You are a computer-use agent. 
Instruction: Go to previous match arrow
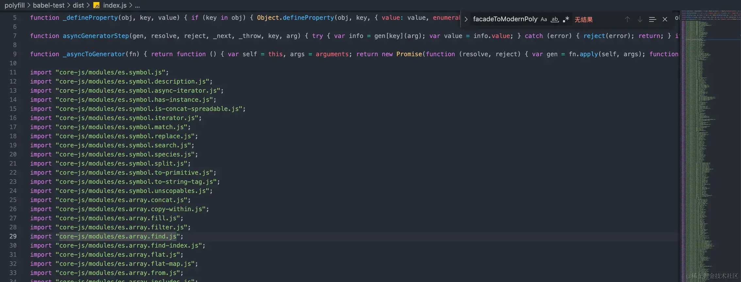point(627,19)
